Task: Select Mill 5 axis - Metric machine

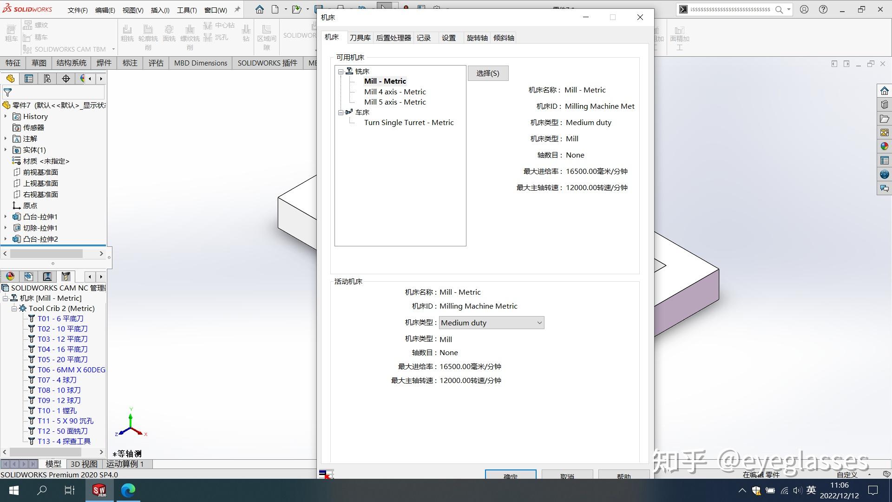Action: tap(395, 102)
